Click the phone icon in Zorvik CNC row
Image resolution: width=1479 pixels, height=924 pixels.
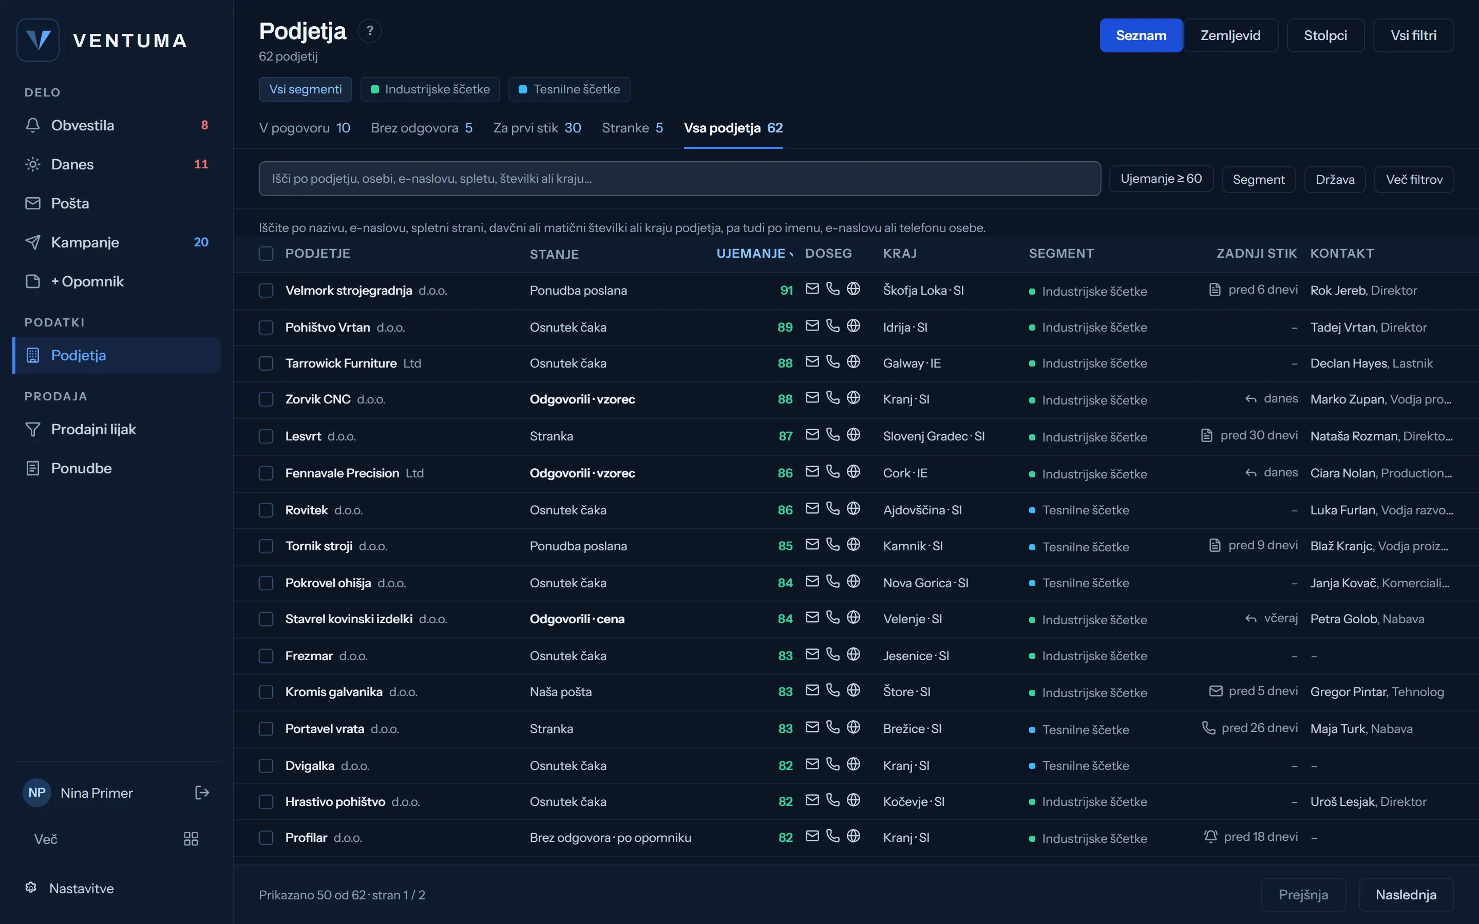point(832,398)
